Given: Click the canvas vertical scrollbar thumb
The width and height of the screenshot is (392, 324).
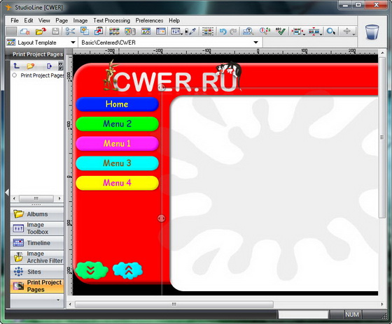Looking at the screenshot, I should [382, 138].
